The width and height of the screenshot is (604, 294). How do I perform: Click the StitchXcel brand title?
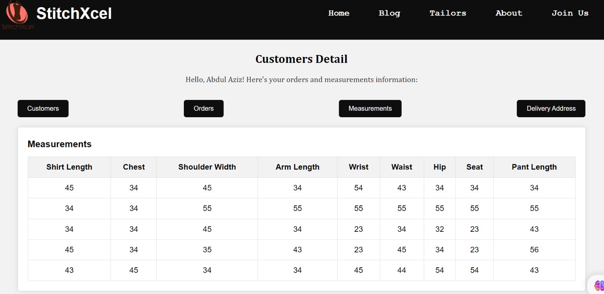74,14
